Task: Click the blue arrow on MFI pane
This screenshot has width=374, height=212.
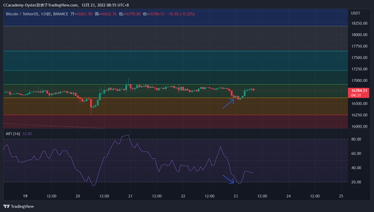Action: [x=228, y=179]
